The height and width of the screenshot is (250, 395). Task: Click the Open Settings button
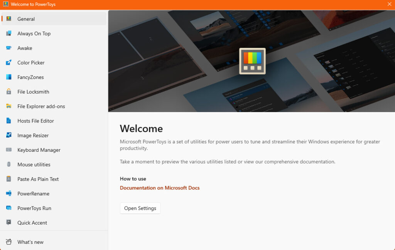point(140,208)
